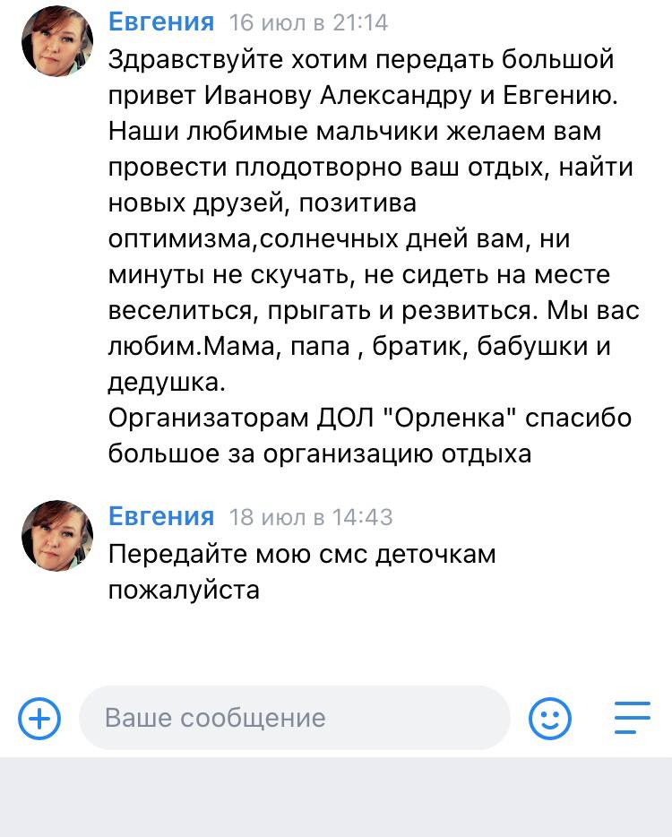672x837 pixels.
Task: Tap the word "пожалуйста" in the second comment
Action: tap(184, 591)
